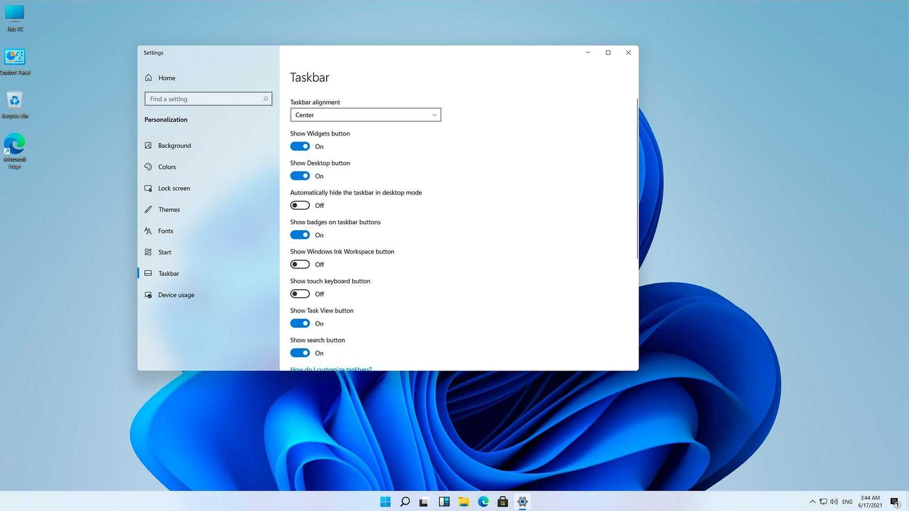Open Start personalization settings

208,252
